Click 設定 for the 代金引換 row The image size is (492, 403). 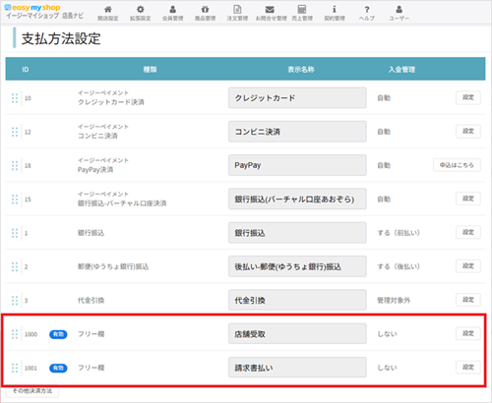[x=468, y=300]
